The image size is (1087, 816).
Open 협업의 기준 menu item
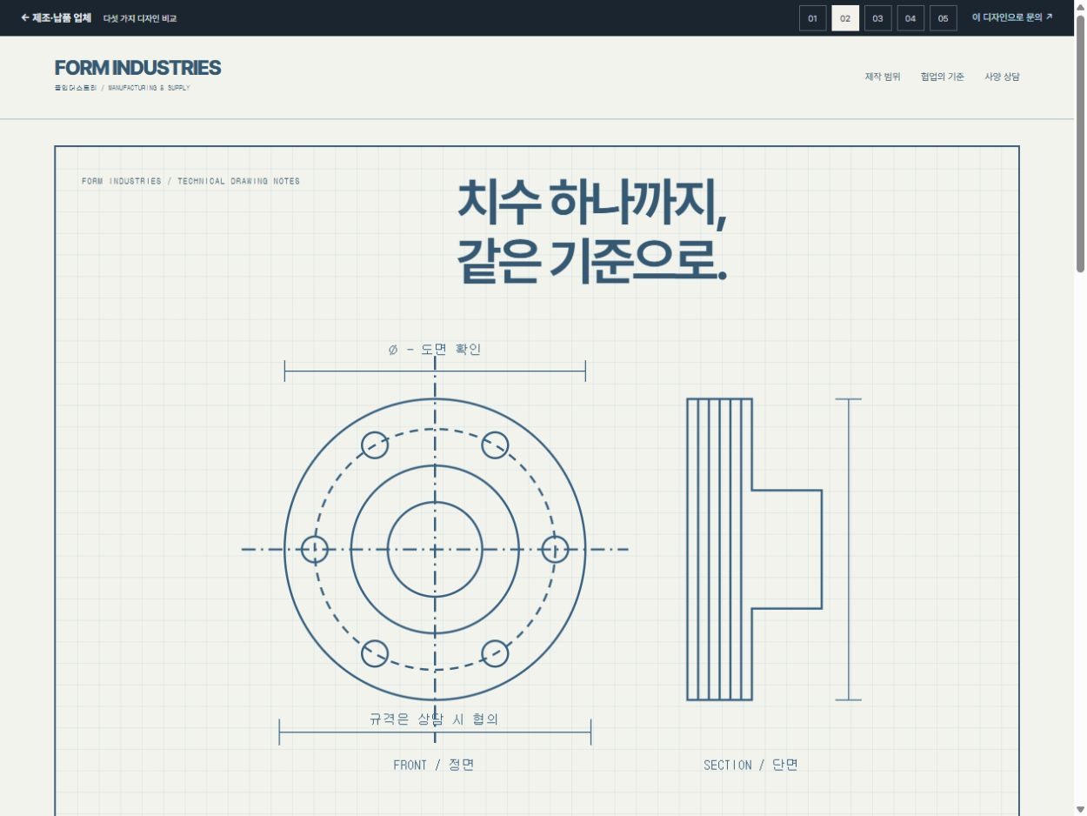(x=943, y=77)
